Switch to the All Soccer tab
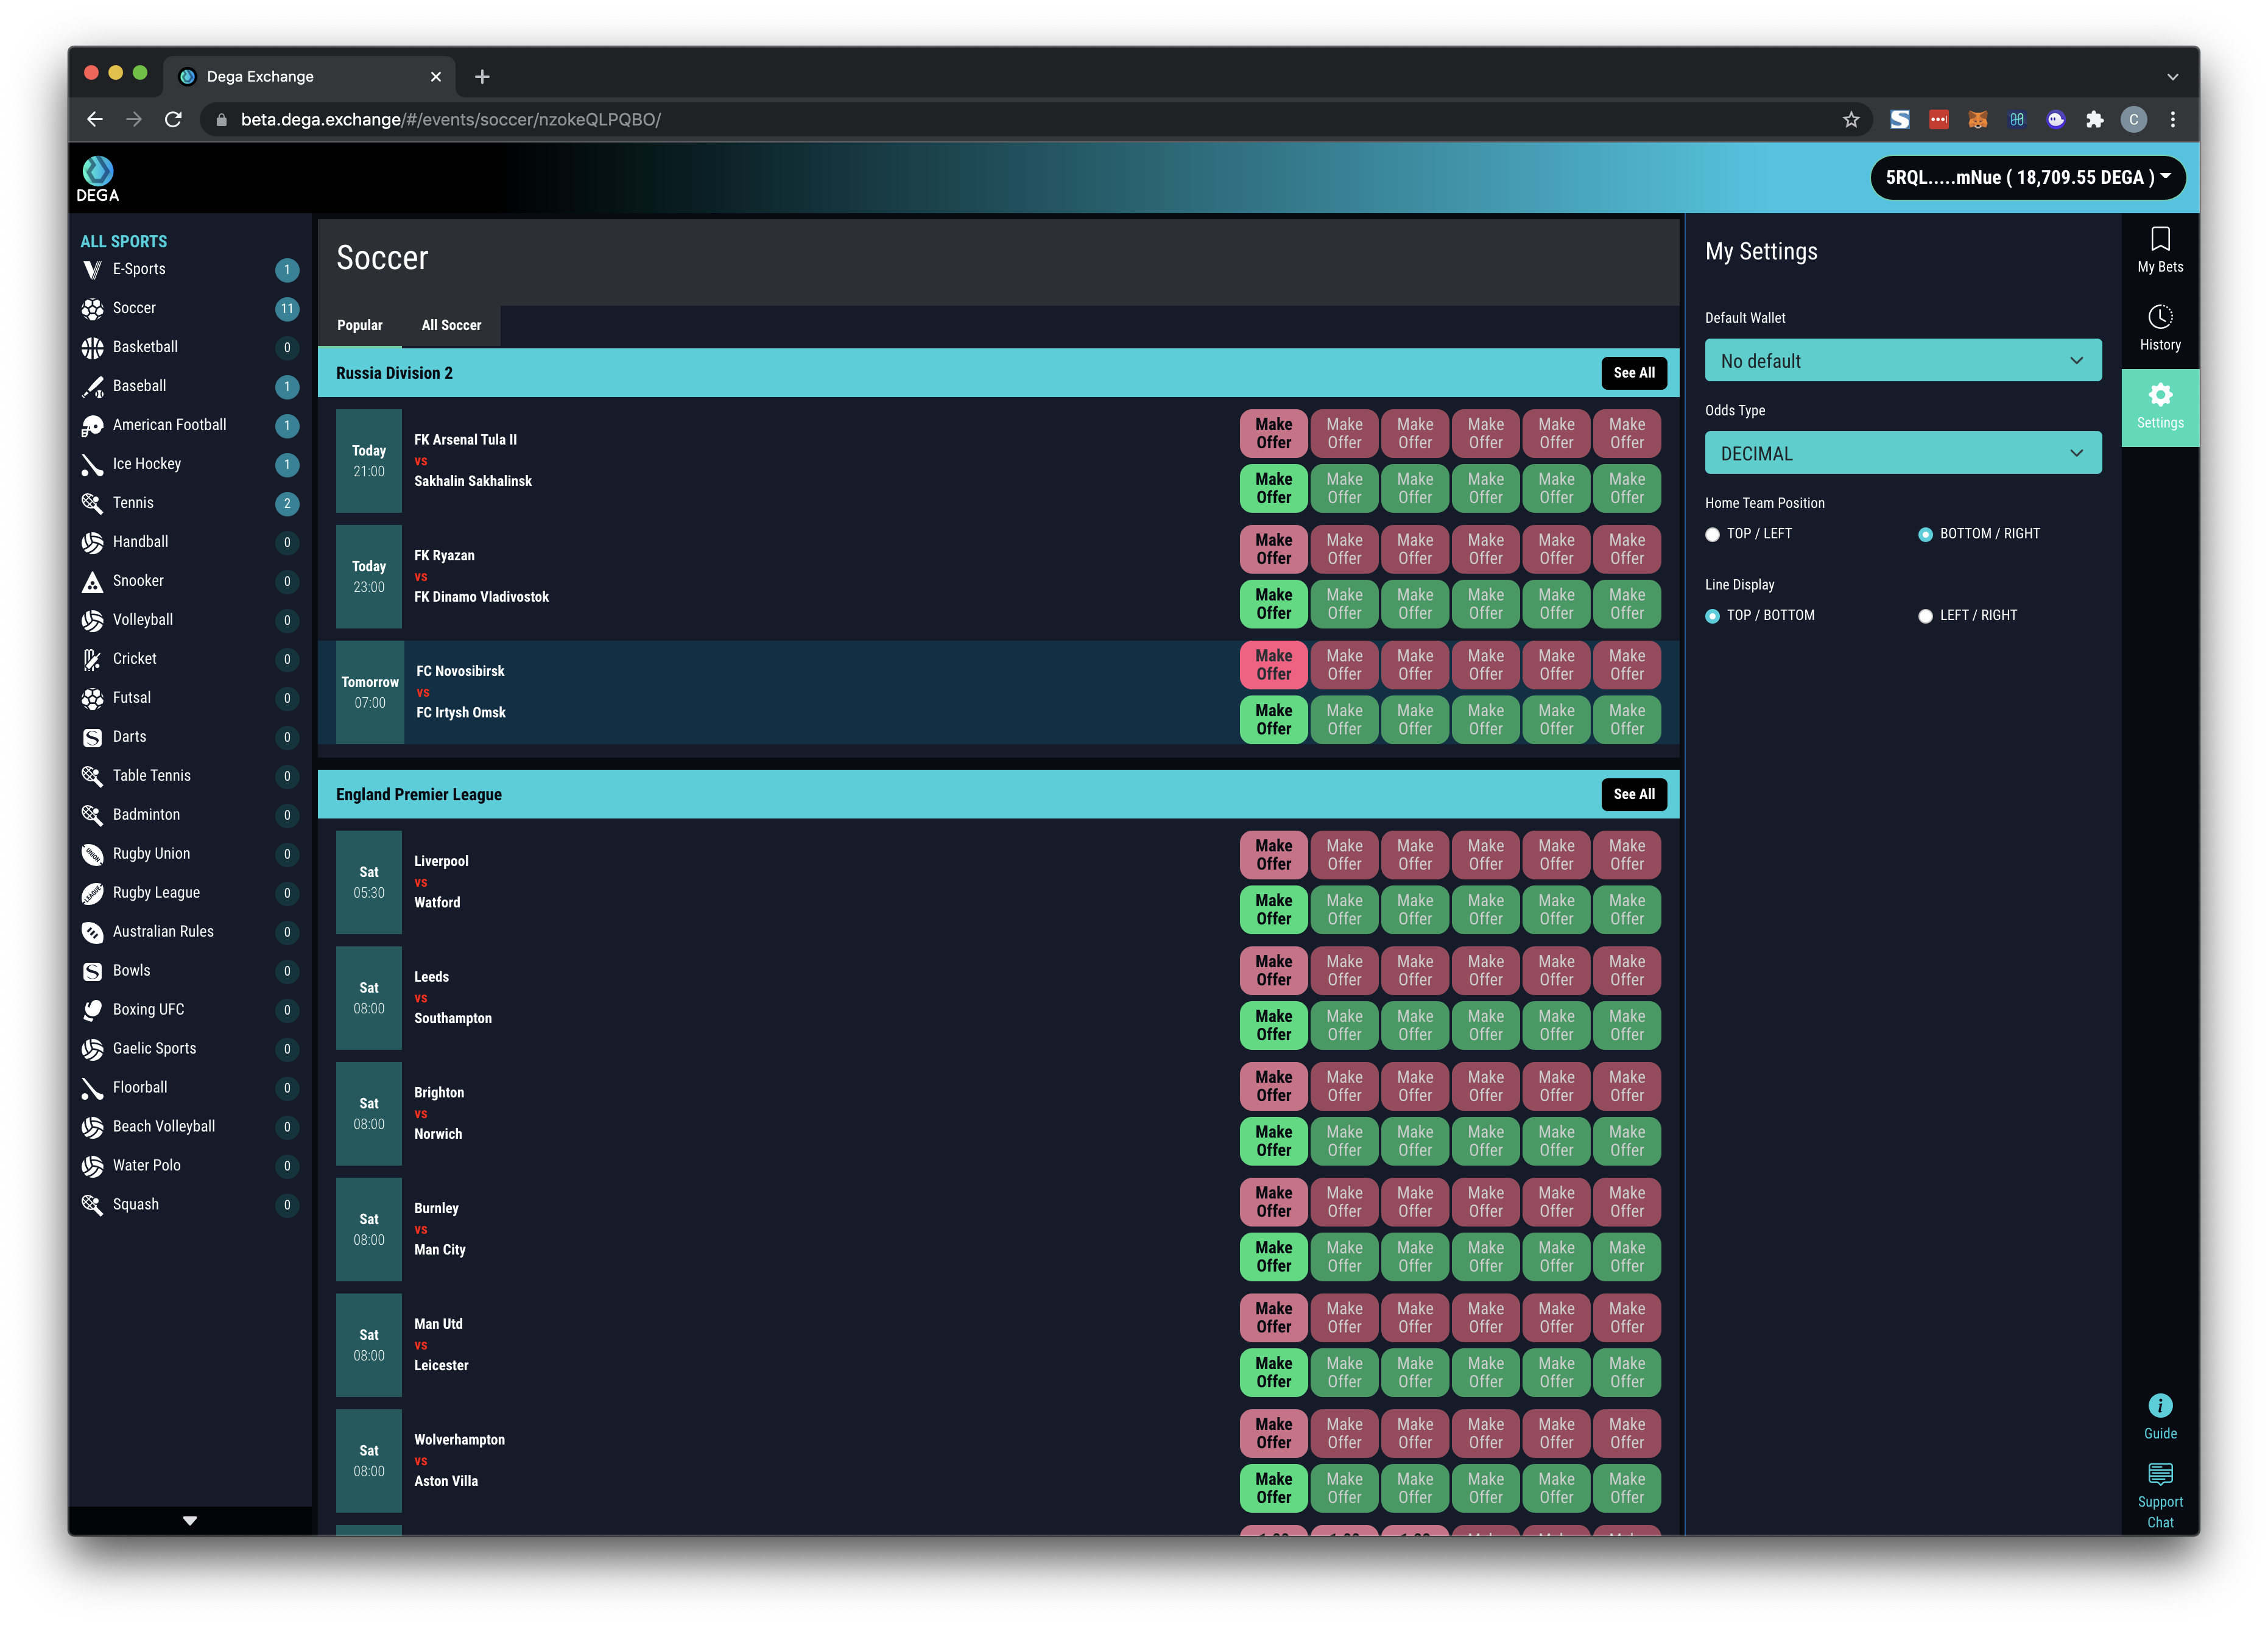Viewport: 2268px width, 1626px height. click(451, 325)
